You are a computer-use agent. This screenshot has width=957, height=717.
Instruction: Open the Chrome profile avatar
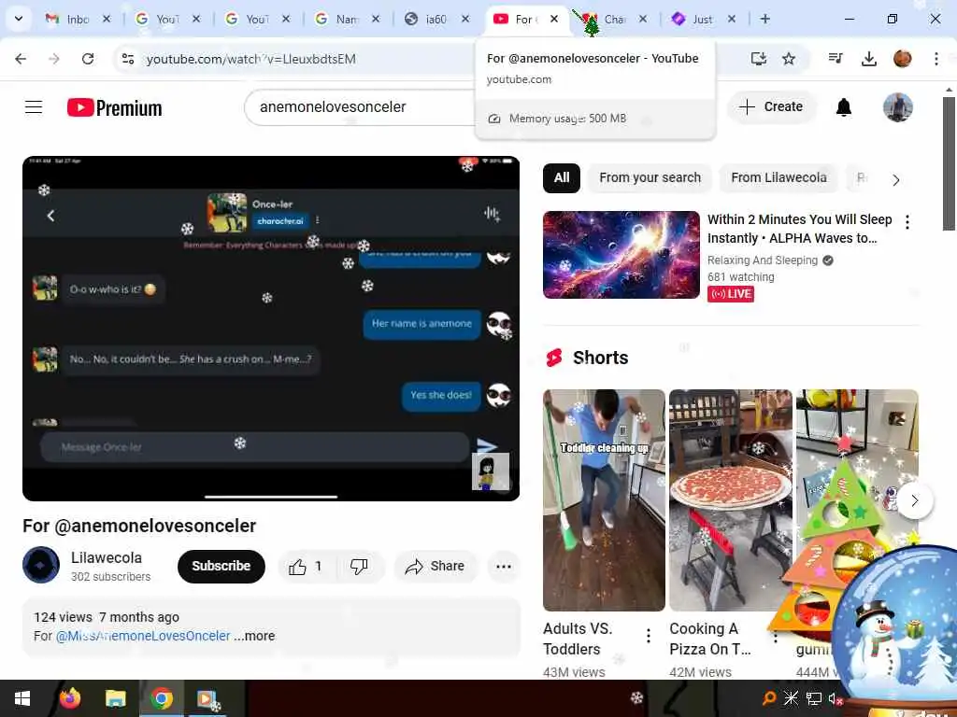(902, 59)
